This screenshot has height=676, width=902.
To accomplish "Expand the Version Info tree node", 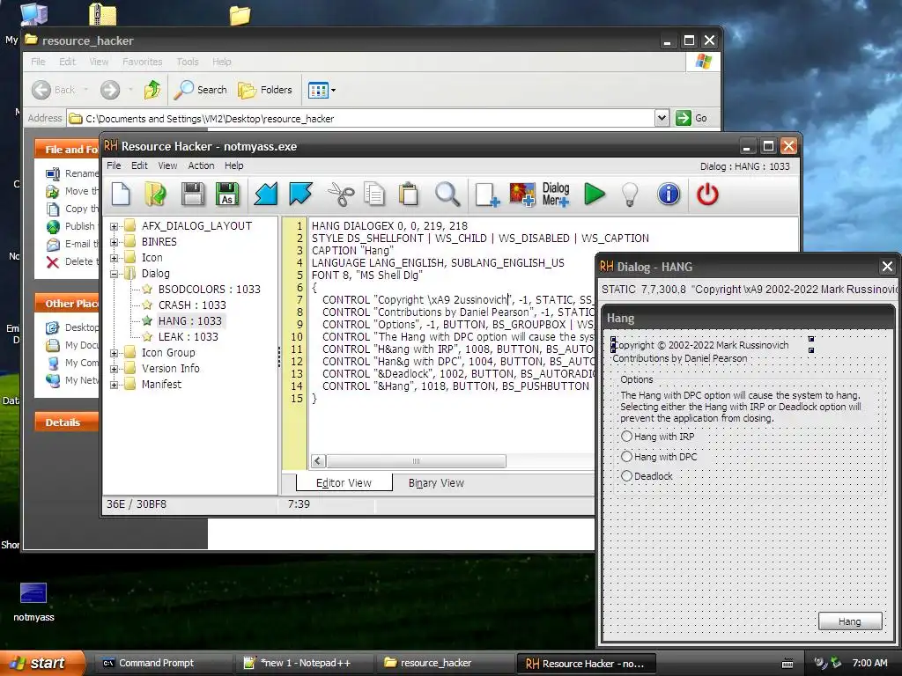I will pos(114,369).
